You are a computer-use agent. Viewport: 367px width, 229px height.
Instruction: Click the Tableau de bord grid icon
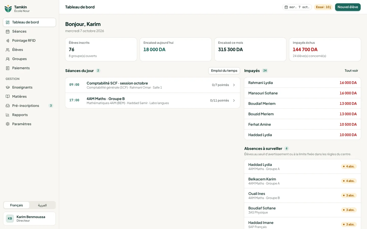(x=8, y=22)
